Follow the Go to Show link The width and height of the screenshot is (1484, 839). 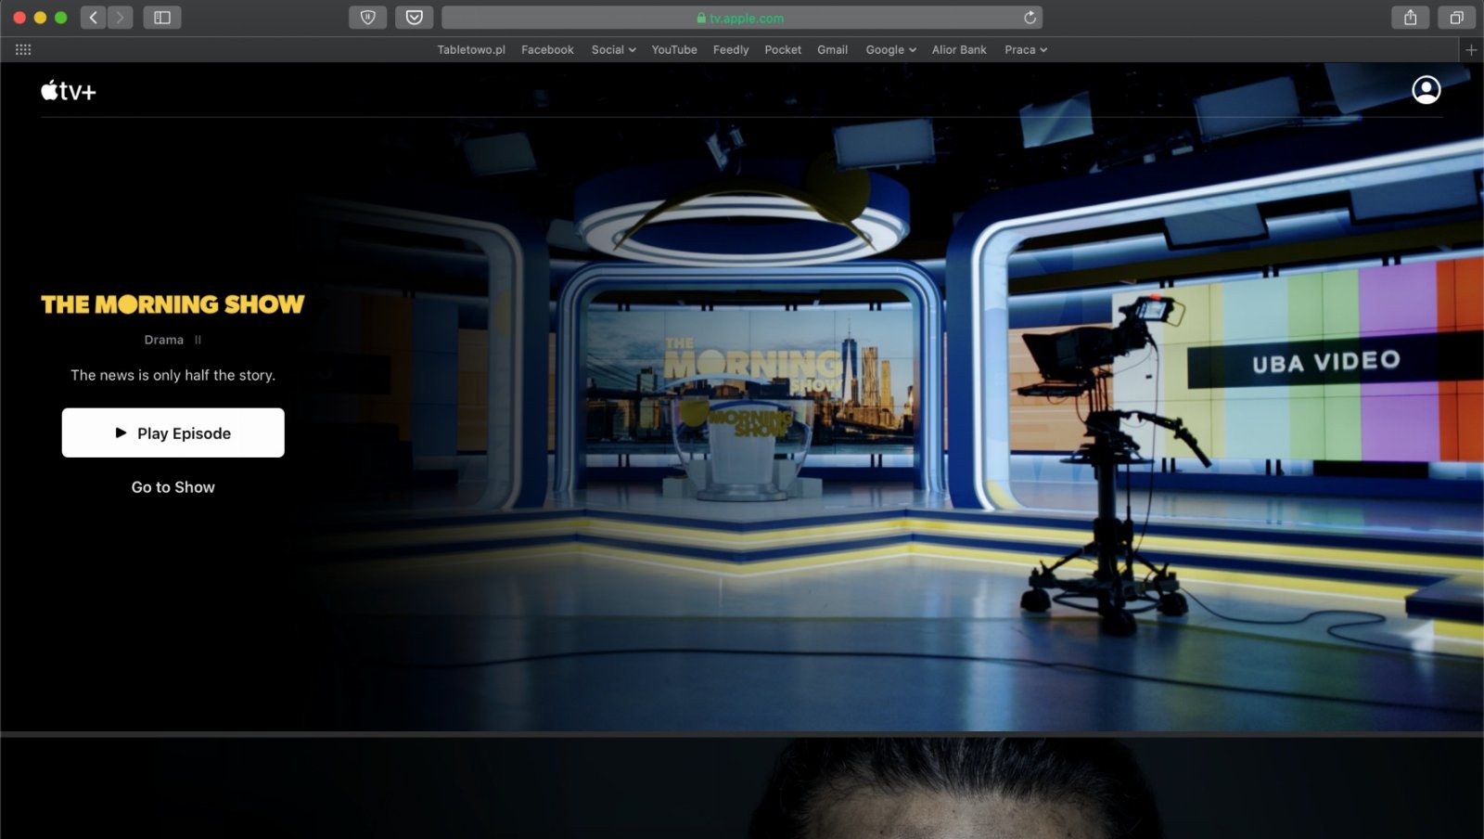[173, 487]
